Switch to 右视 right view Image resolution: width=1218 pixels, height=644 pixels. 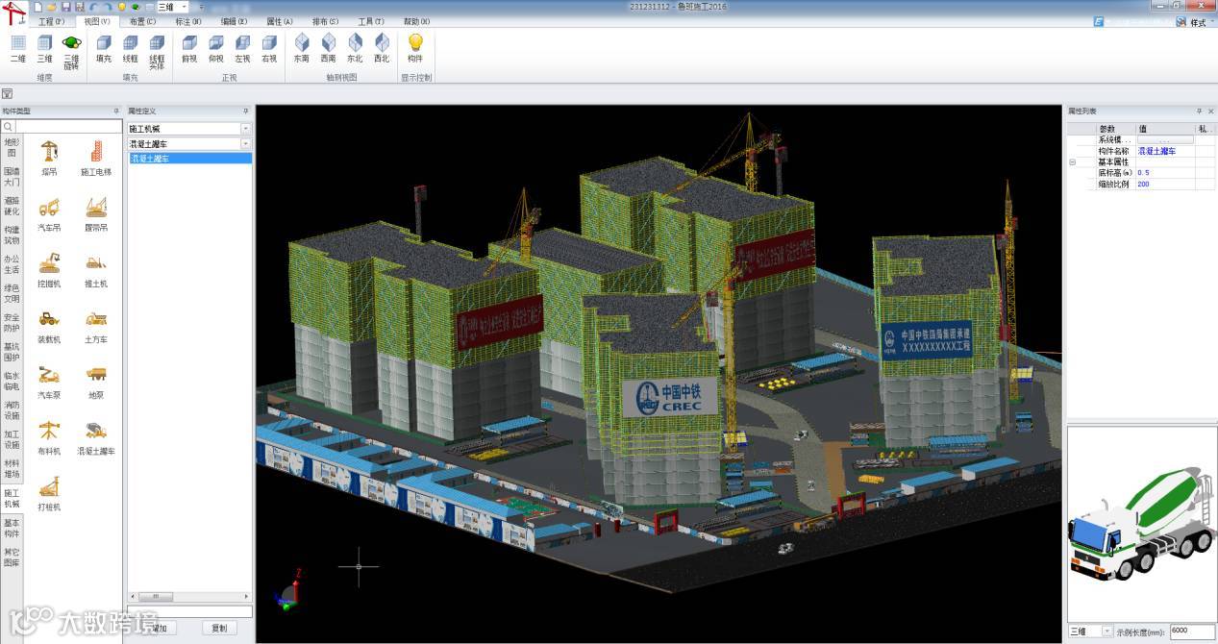(269, 49)
